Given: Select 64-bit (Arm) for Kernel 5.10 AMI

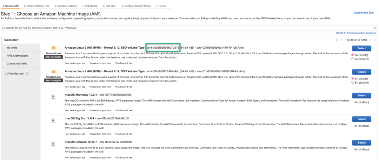Looking at the screenshot, I should (352, 58).
